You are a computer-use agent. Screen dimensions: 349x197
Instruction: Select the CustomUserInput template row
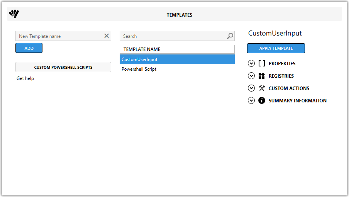[177, 59]
